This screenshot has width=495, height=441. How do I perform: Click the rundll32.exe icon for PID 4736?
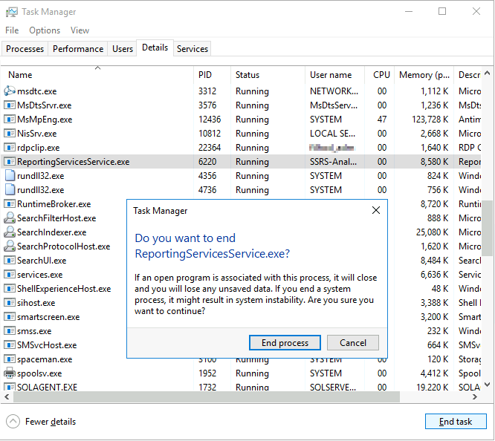(x=10, y=189)
